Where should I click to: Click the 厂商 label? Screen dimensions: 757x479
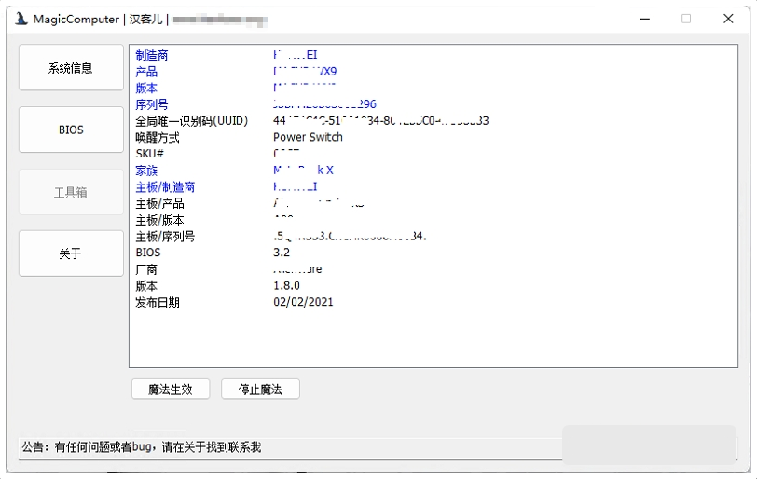[x=146, y=269]
